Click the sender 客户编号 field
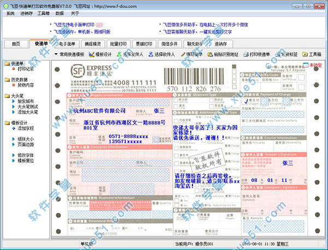The image size is (328, 250). [127, 103]
